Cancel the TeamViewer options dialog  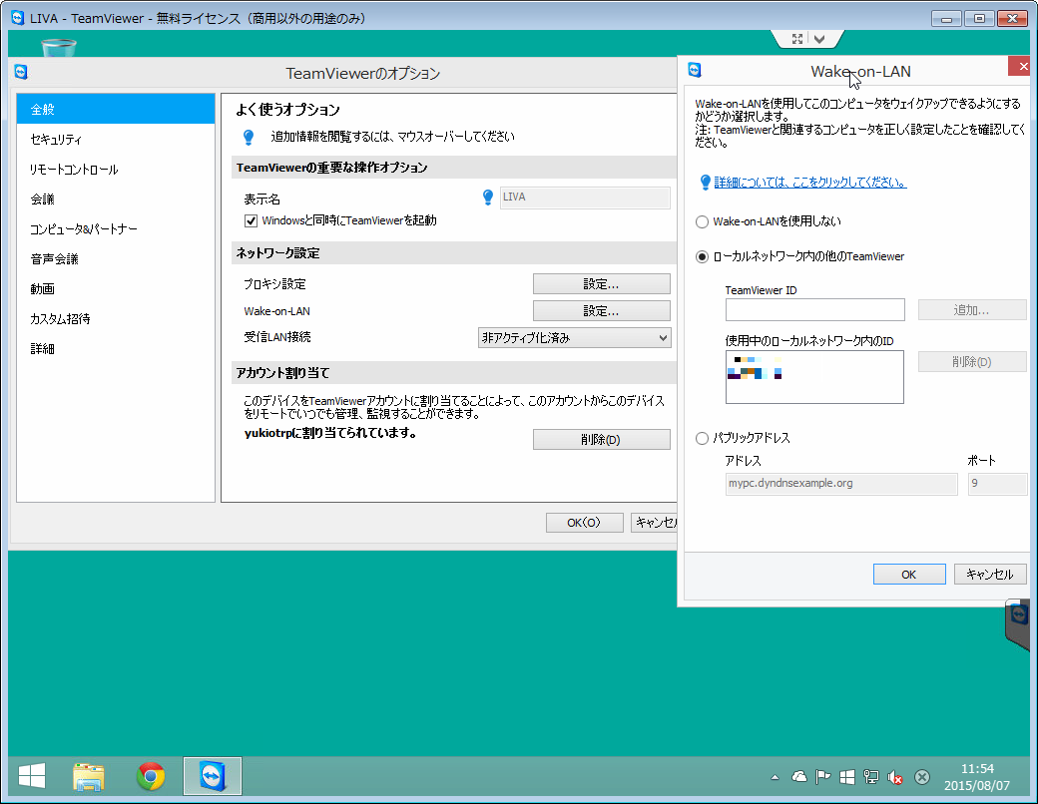coord(654,523)
